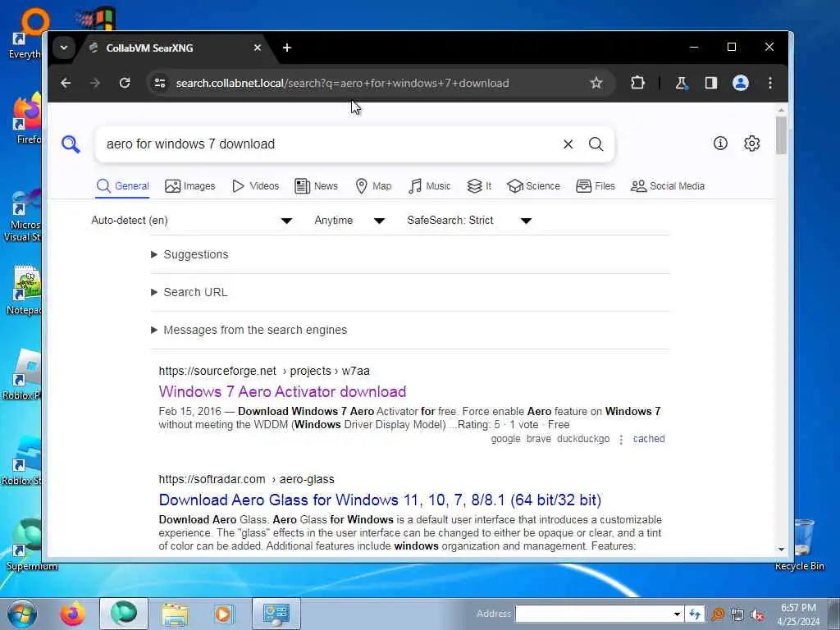Switch to the Music category
The image size is (840, 630).
pyautogui.click(x=429, y=186)
